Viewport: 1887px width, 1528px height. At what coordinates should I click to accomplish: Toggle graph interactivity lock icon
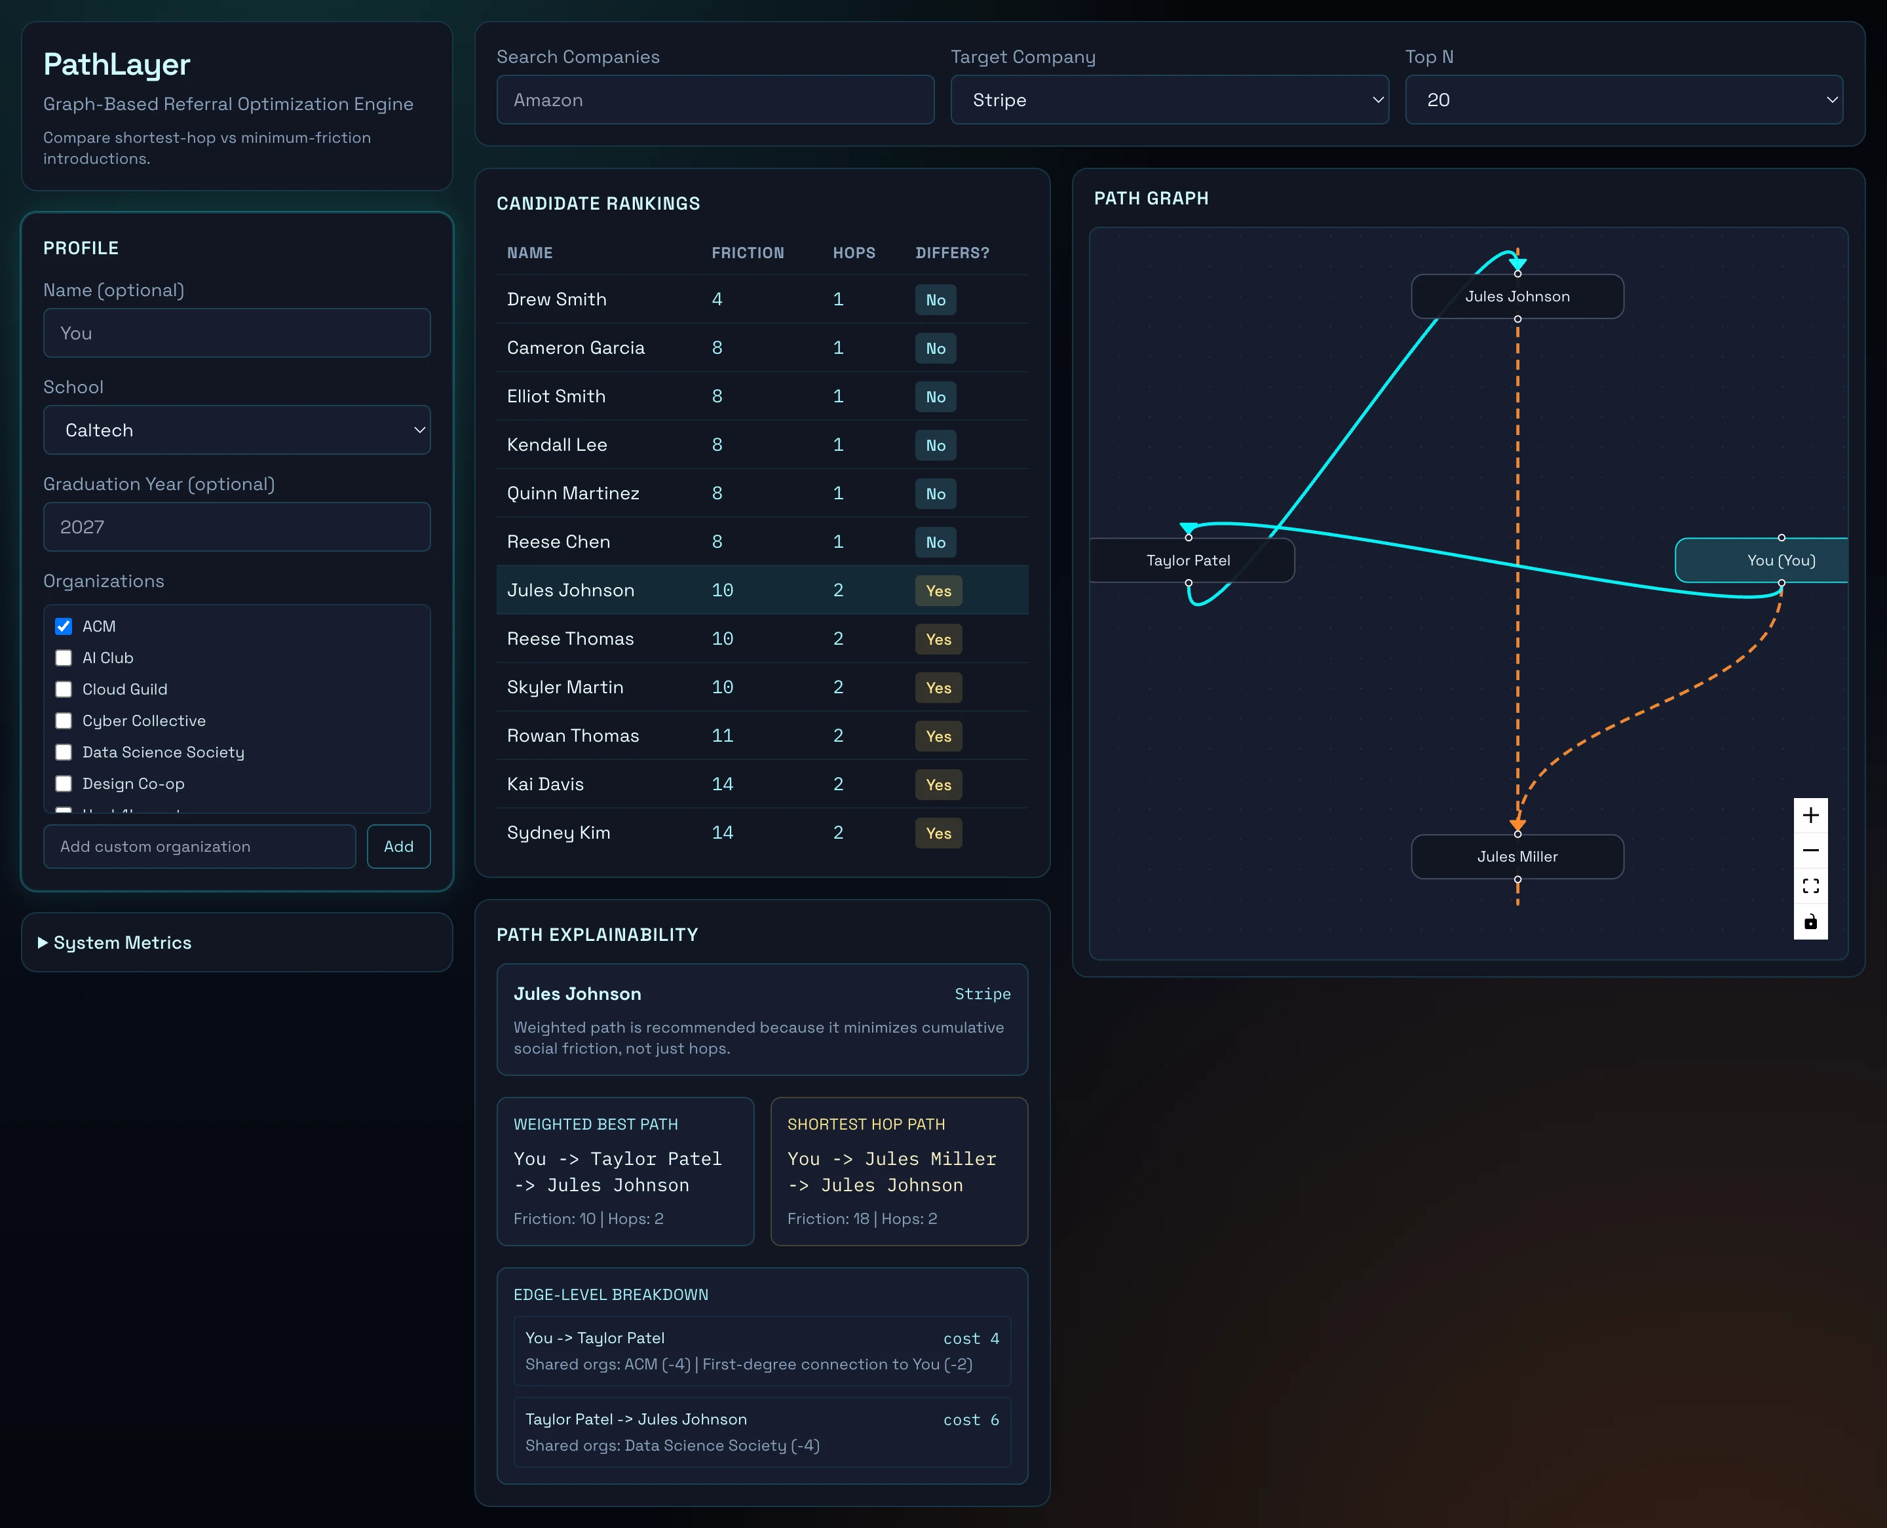(1810, 921)
